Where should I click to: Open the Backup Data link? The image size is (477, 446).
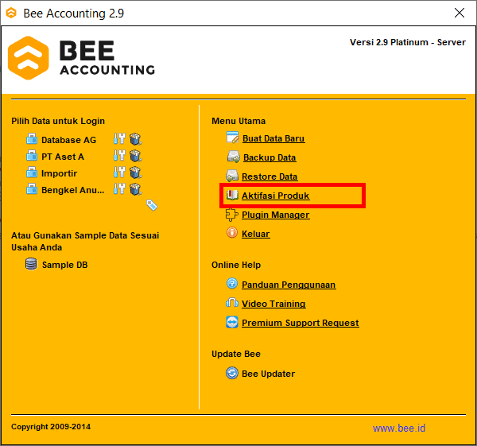pos(270,157)
